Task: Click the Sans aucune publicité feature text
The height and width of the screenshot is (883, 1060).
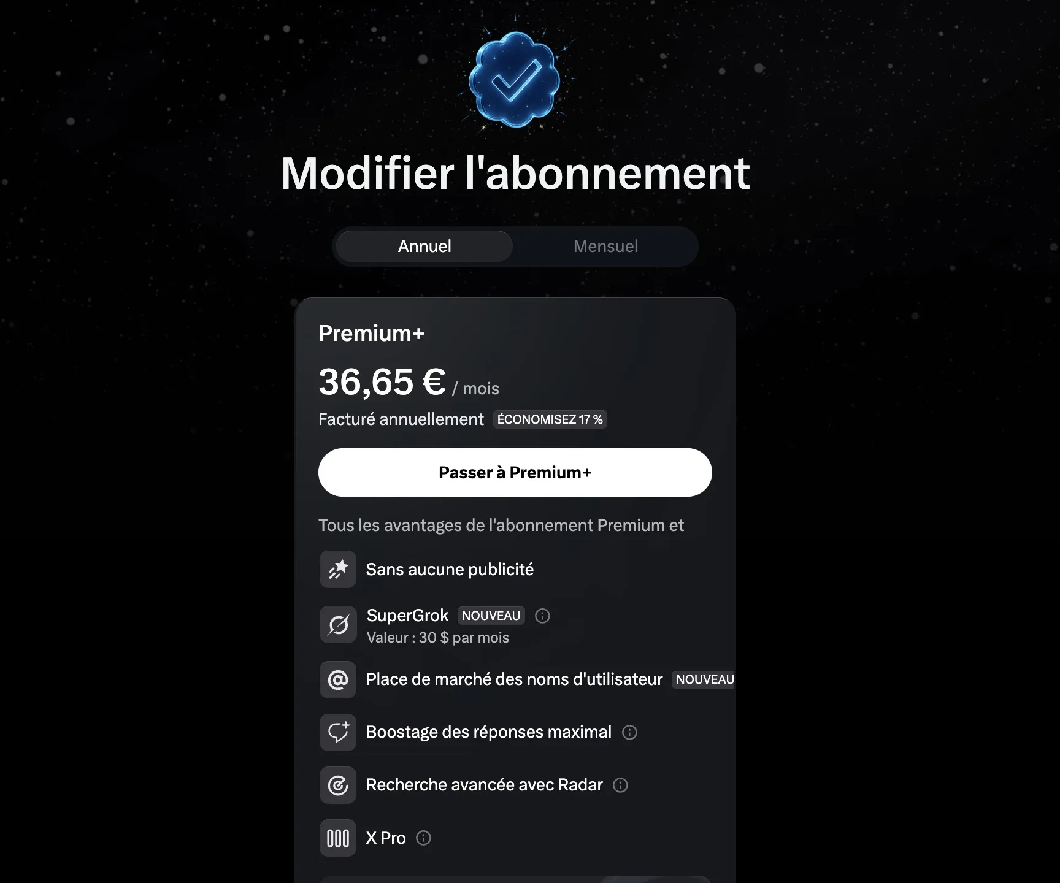Action: tap(450, 570)
